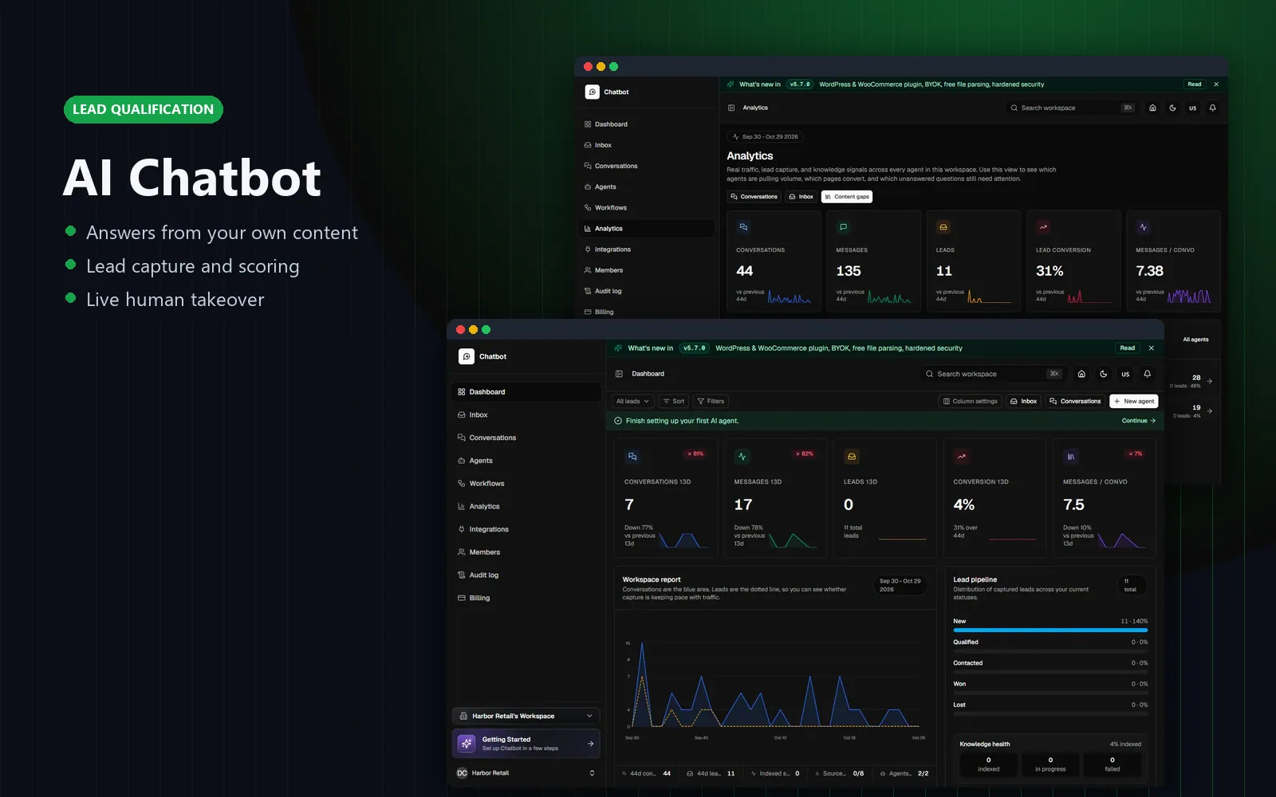Open Inbox in the front window sidebar
This screenshot has height=797, width=1276.
pyautogui.click(x=526, y=415)
